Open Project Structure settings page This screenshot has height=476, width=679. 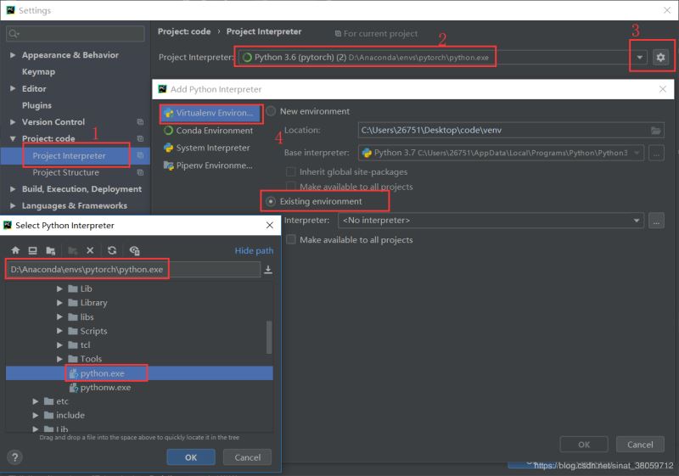click(x=66, y=172)
